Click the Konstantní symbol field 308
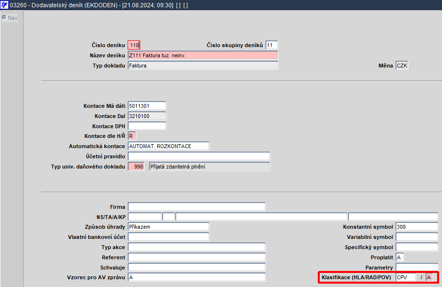This screenshot has width=442, height=287. (417, 227)
